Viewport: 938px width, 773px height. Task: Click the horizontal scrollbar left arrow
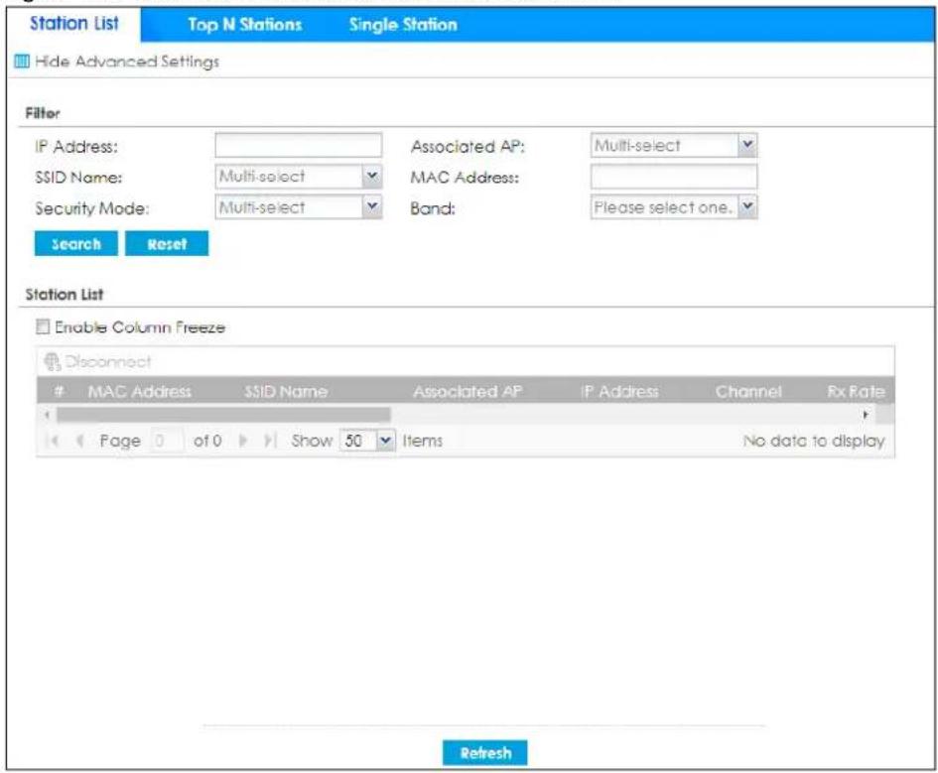pos(47,415)
